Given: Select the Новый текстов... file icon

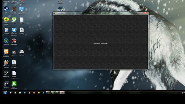Looking at the screenshot, I should (x=14, y=75).
